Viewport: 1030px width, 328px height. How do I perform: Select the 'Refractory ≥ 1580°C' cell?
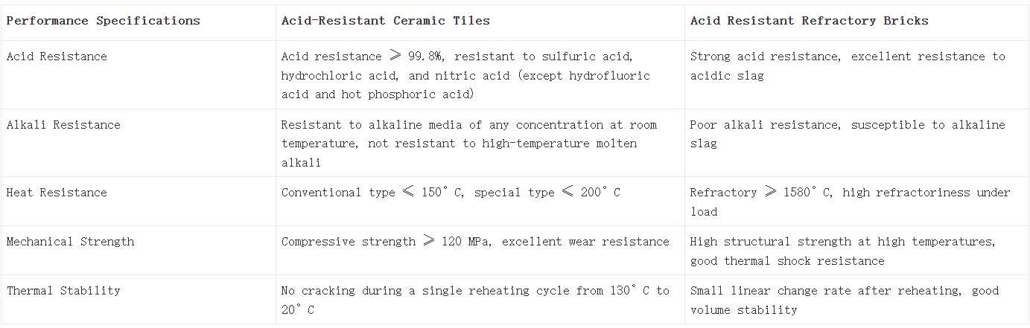point(849,202)
